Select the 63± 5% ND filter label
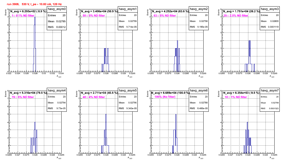The image size is (284, 163). [x=165, y=16]
